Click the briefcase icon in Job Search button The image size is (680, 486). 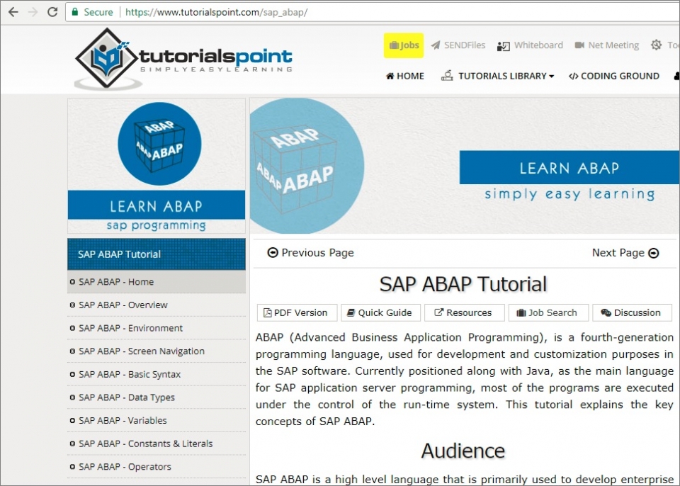(x=521, y=312)
